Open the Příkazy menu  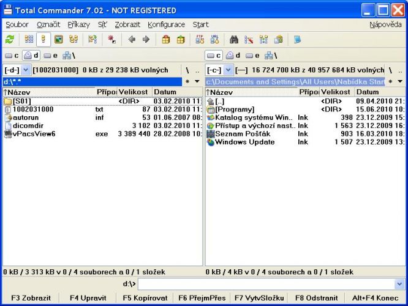click(x=78, y=24)
